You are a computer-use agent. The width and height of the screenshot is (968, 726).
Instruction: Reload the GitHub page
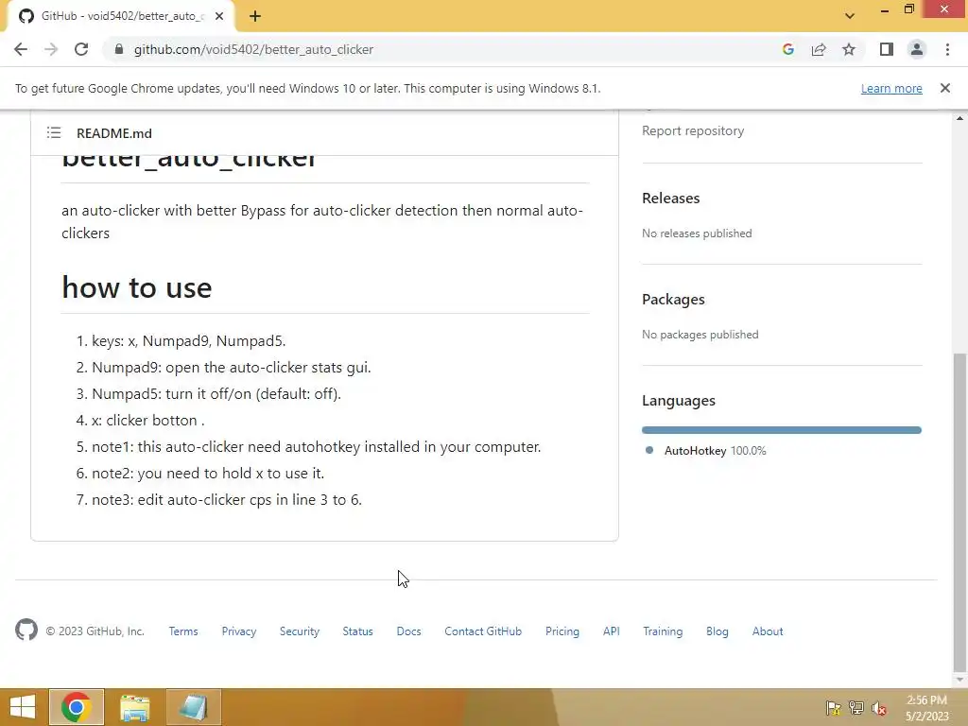click(x=81, y=49)
